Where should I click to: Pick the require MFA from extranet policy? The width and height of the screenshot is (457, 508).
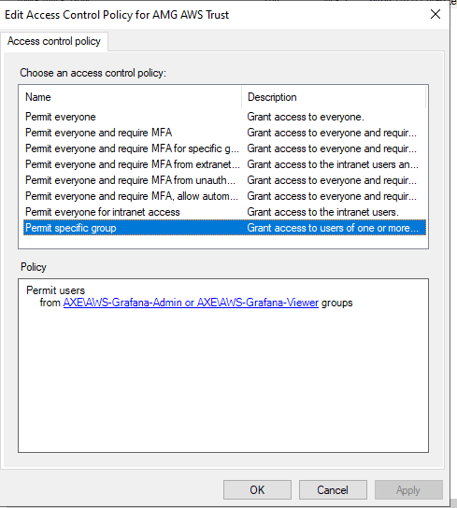(x=224, y=164)
